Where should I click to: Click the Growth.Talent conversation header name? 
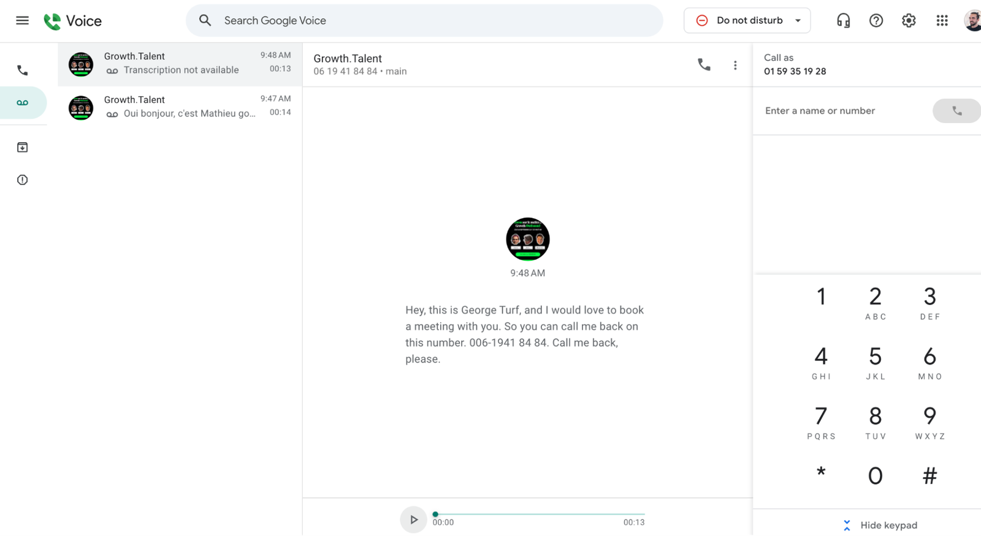(348, 58)
